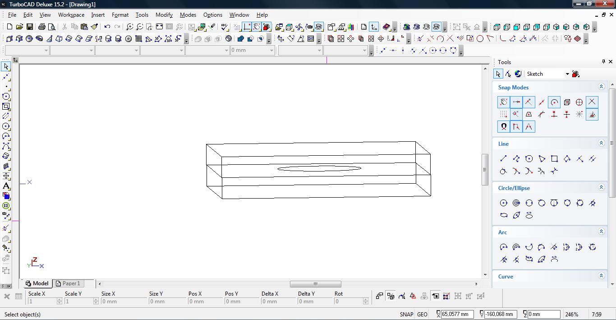Toggle the GEO indicator in the status bar

click(x=422, y=315)
